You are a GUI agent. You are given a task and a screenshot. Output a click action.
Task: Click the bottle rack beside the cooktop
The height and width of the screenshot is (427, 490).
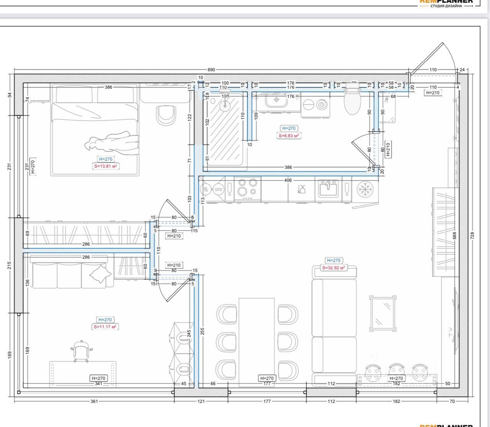click(x=229, y=189)
